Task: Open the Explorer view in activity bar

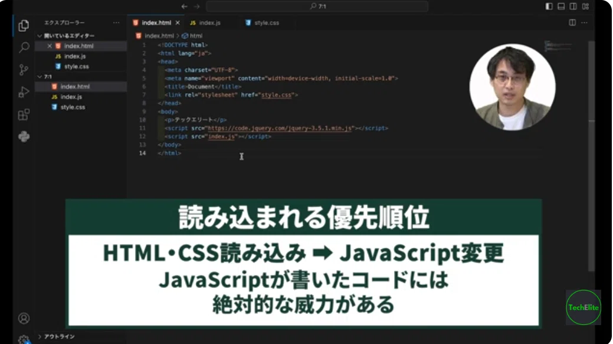Action: click(24, 26)
